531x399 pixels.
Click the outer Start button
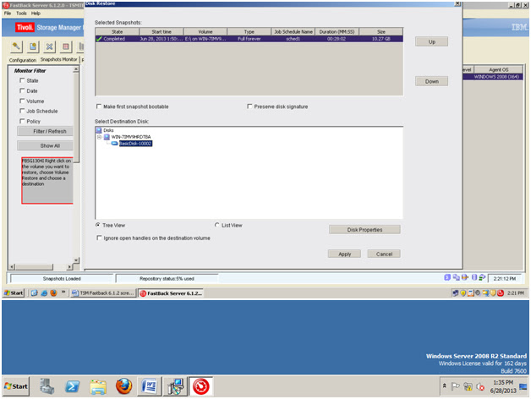coord(16,386)
